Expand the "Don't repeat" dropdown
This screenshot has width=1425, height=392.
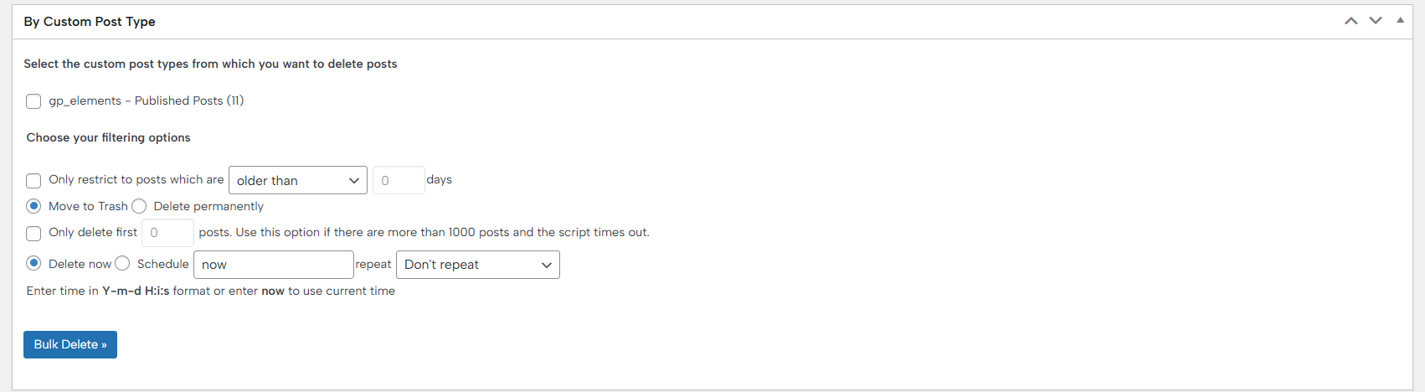(x=477, y=265)
